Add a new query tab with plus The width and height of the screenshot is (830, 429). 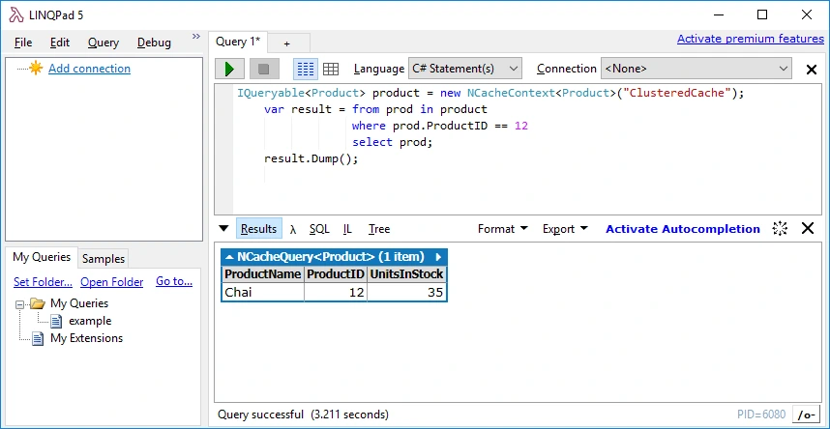pyautogui.click(x=287, y=43)
